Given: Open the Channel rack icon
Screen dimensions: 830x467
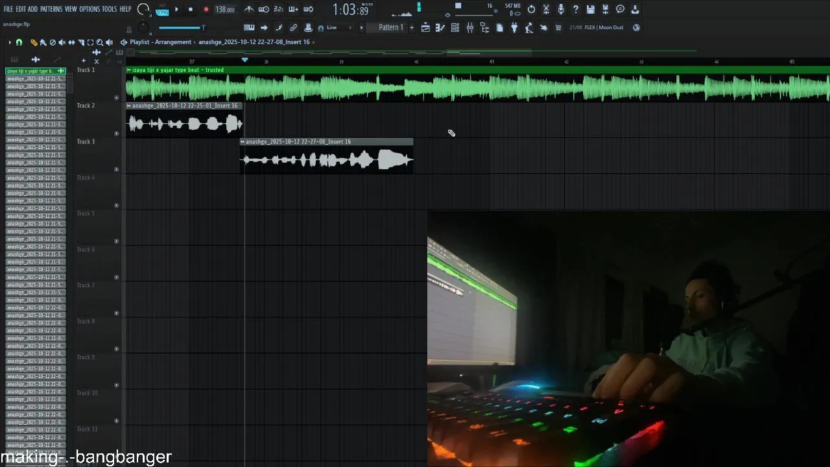Looking at the screenshot, I should [455, 27].
